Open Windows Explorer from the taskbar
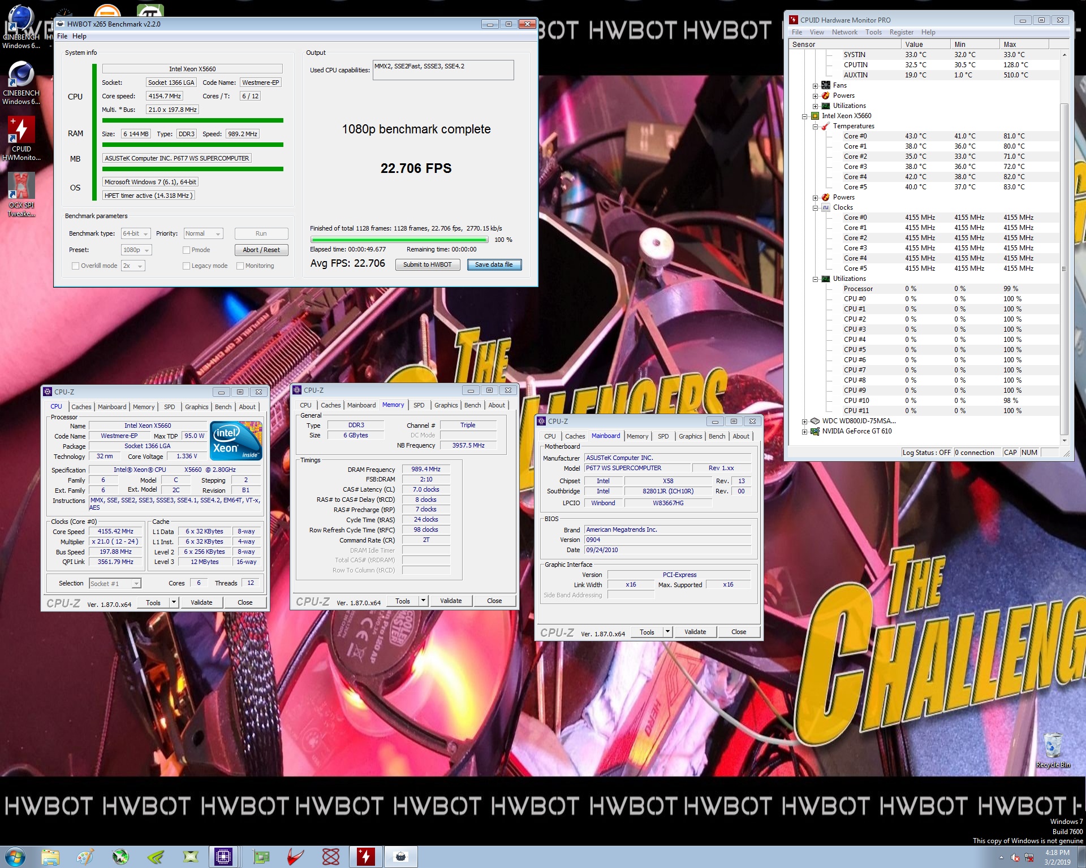The width and height of the screenshot is (1086, 868). coord(50,857)
